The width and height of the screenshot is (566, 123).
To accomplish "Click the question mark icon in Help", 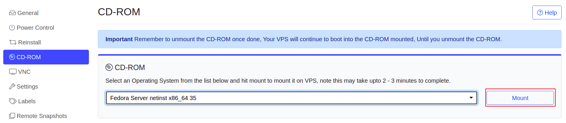I will 540,13.
